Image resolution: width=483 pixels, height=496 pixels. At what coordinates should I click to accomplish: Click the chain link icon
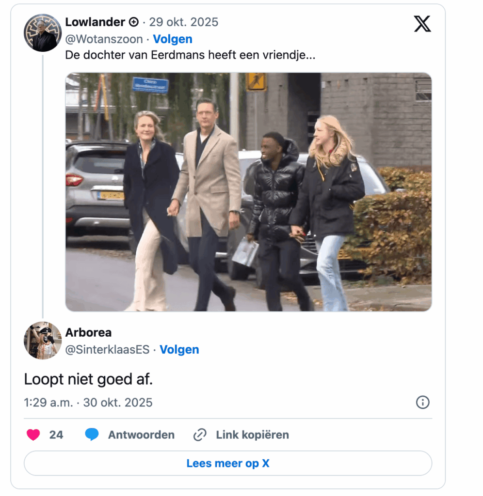click(200, 435)
